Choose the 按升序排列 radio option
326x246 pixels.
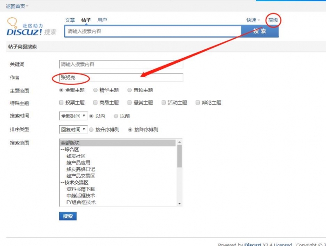(x=91, y=130)
